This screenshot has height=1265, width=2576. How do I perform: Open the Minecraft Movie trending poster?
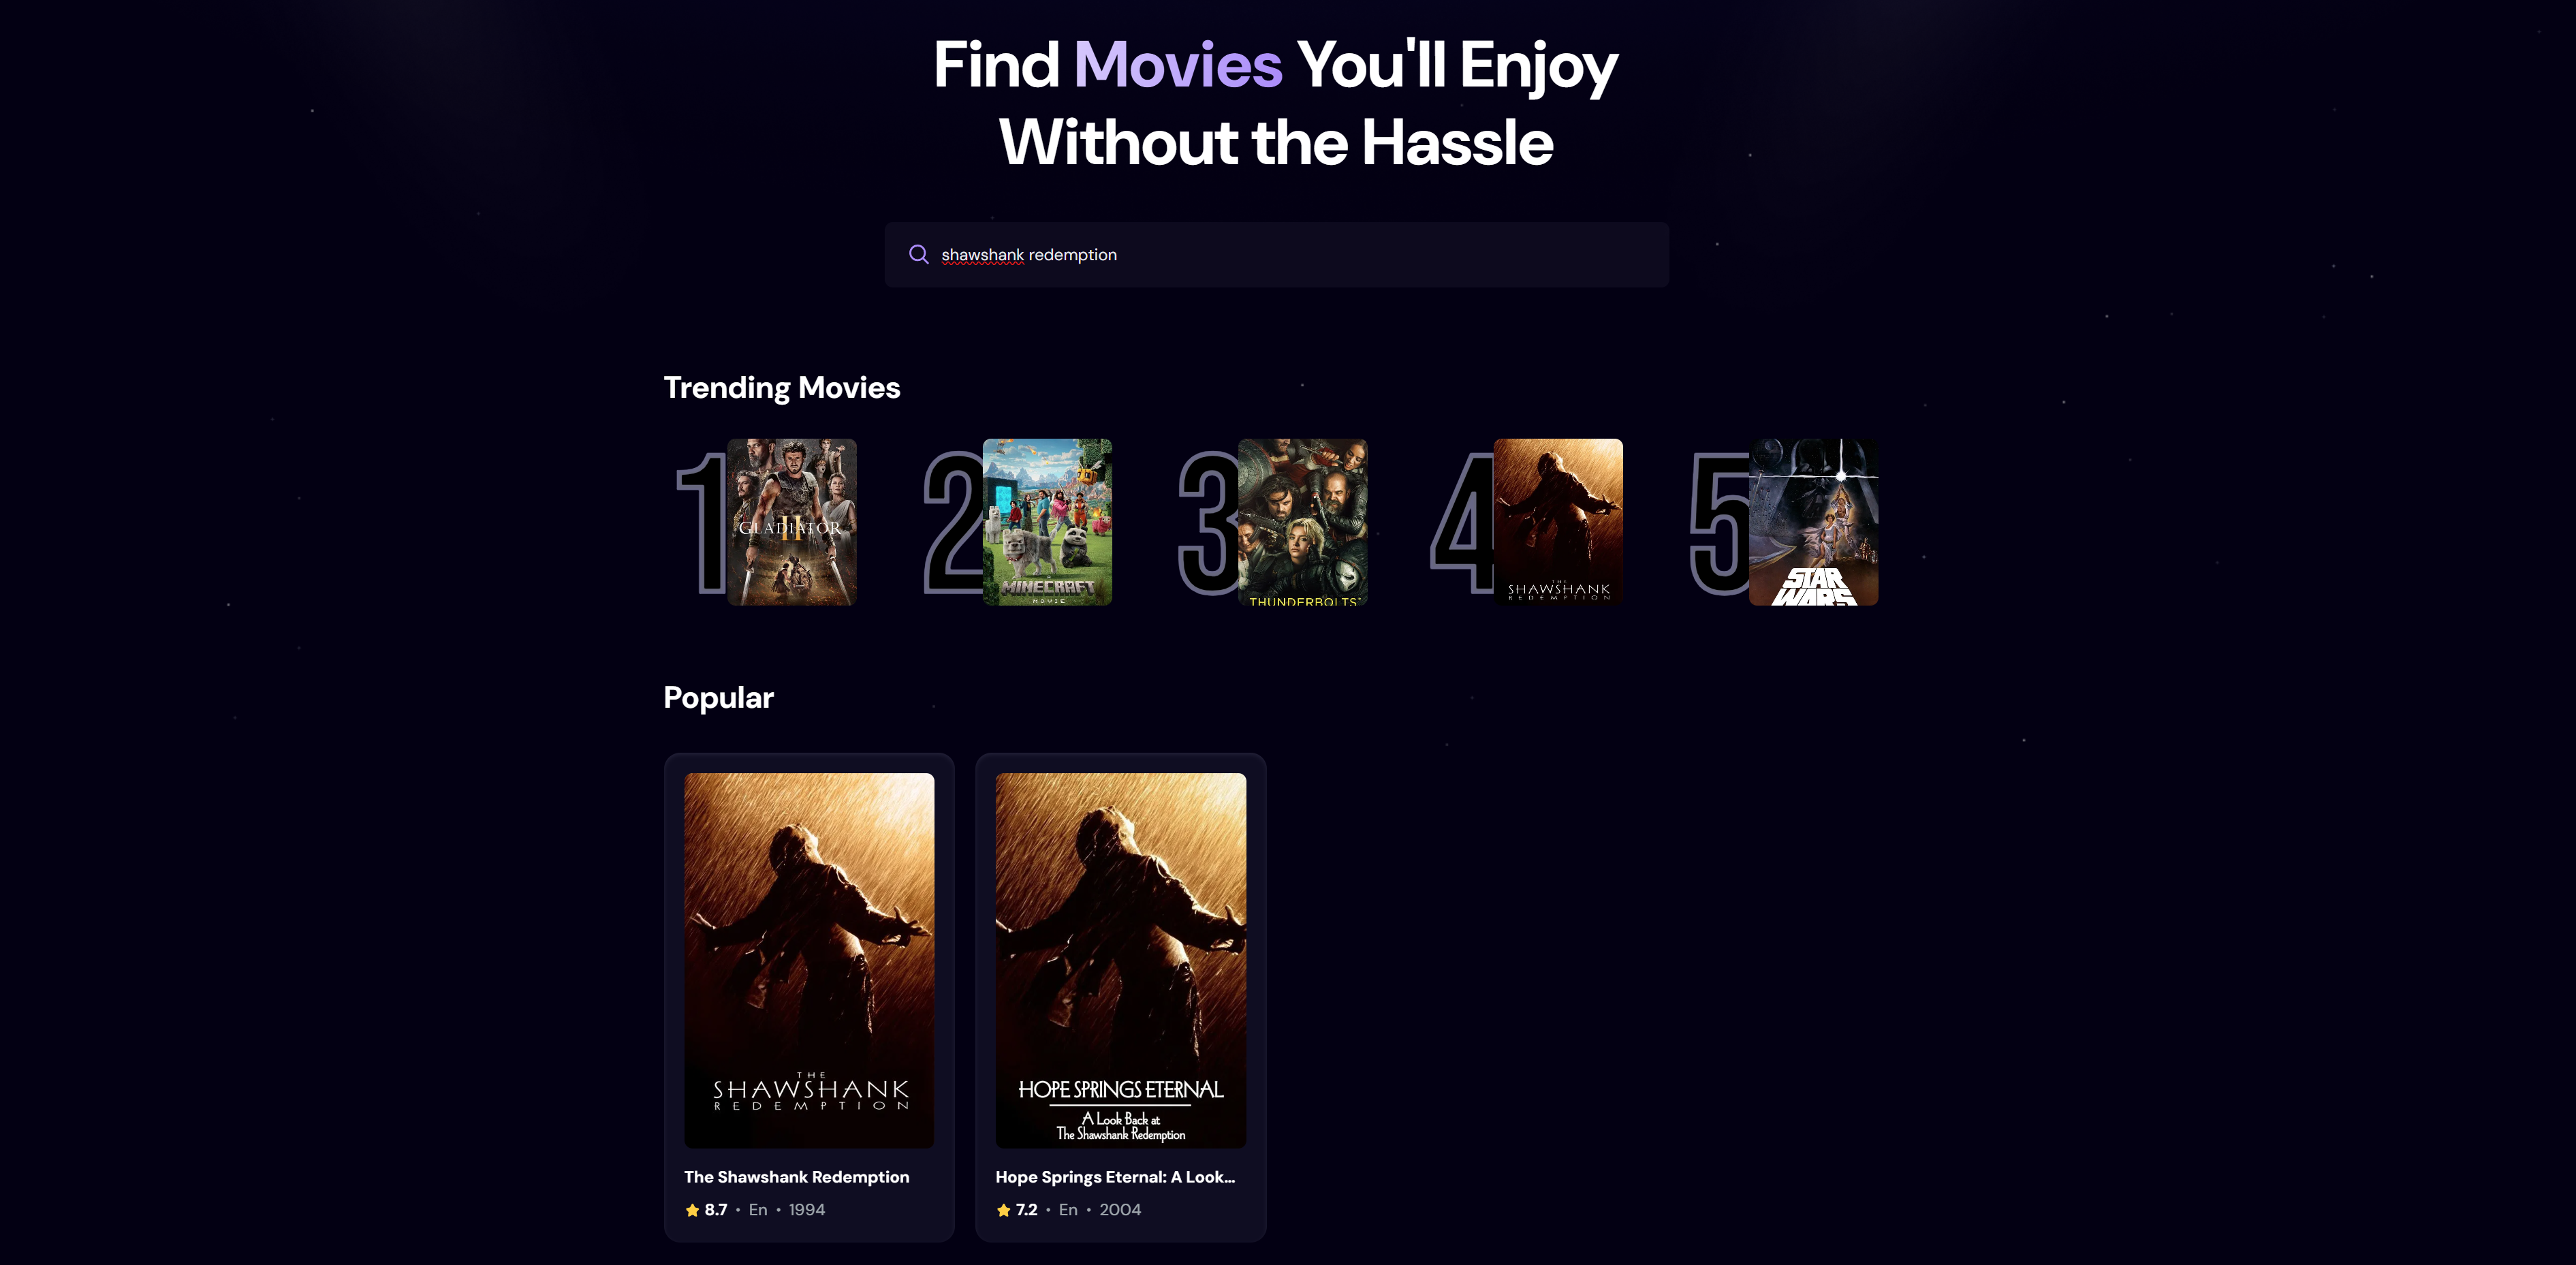(x=1047, y=522)
